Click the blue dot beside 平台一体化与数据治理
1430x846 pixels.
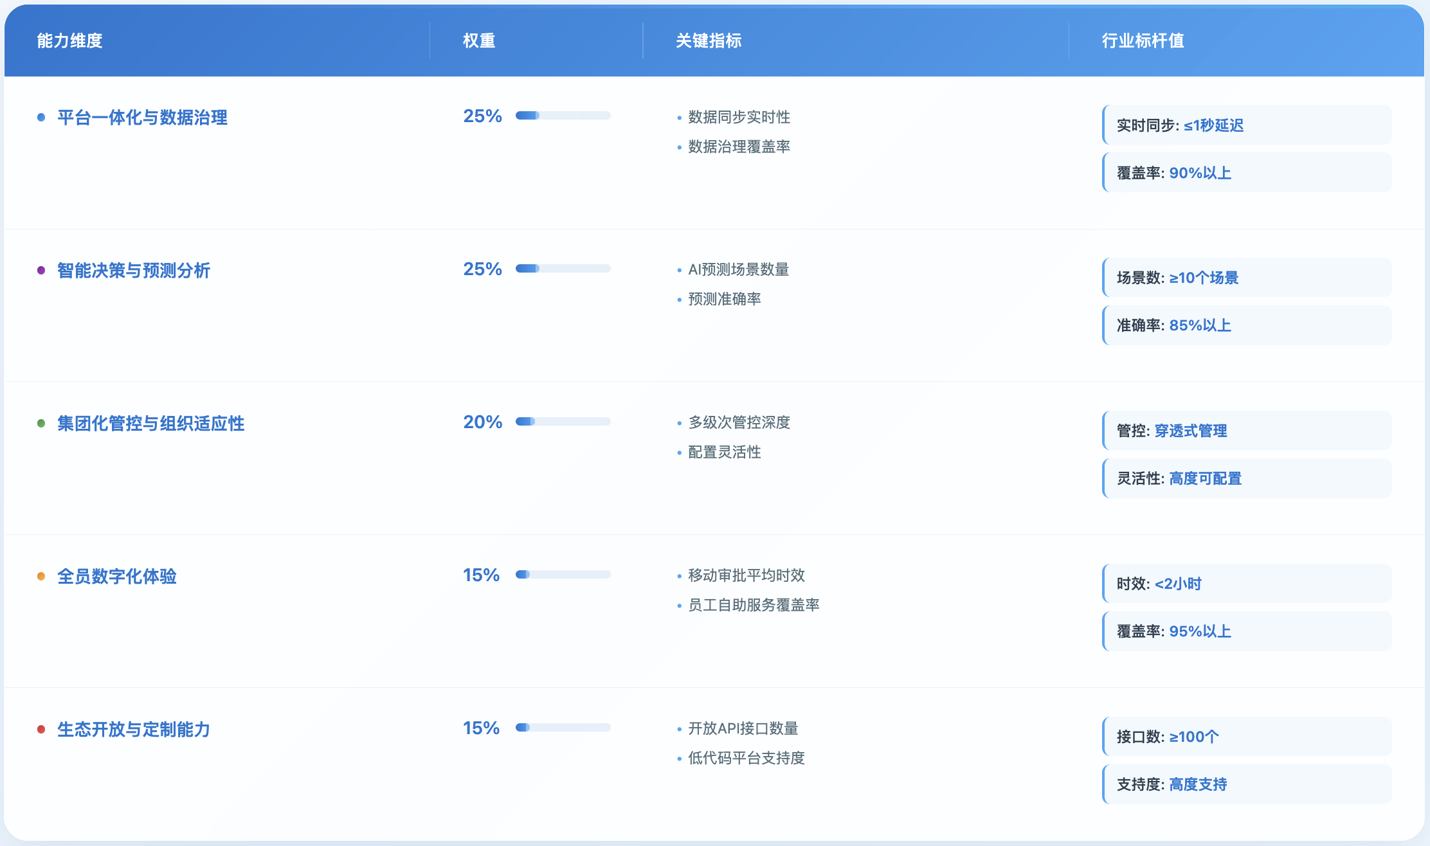click(41, 118)
